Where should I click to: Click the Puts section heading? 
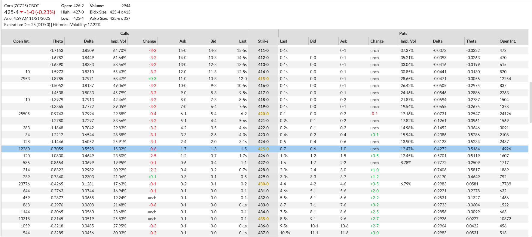(x=403, y=33)
